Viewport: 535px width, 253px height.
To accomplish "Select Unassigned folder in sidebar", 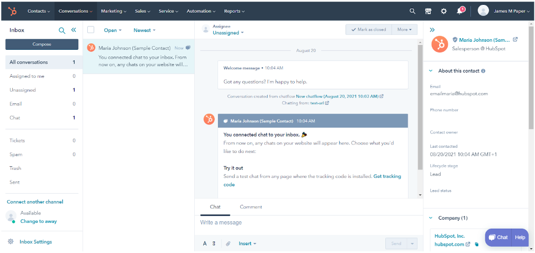I will tap(44, 90).
